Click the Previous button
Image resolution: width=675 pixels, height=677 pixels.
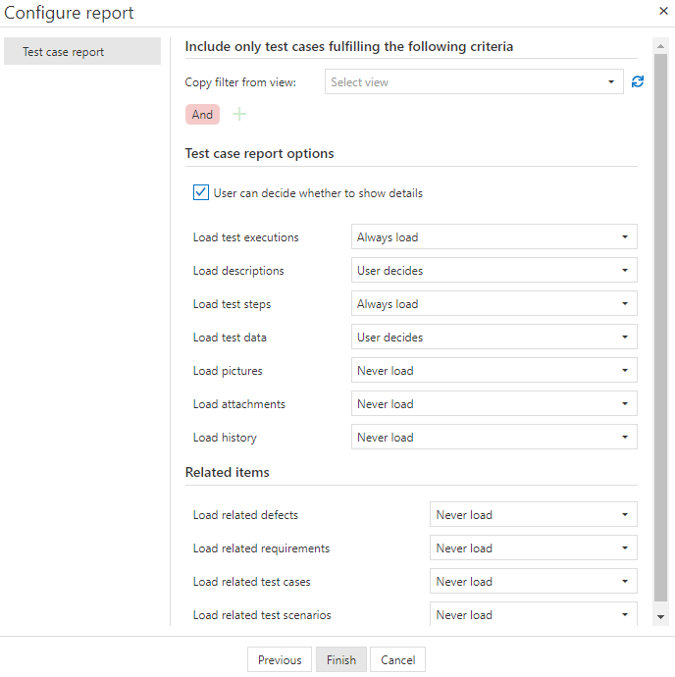pyautogui.click(x=280, y=660)
